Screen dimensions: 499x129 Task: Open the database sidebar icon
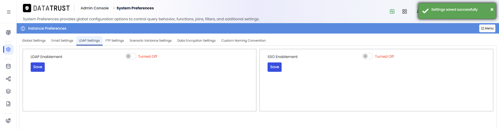point(8,66)
